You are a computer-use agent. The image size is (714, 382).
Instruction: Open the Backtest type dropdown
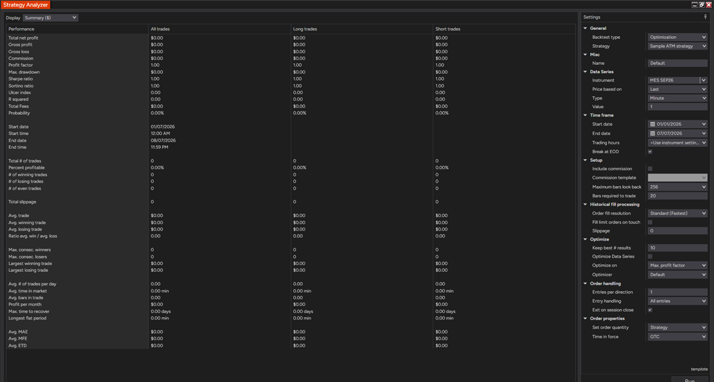(x=678, y=38)
